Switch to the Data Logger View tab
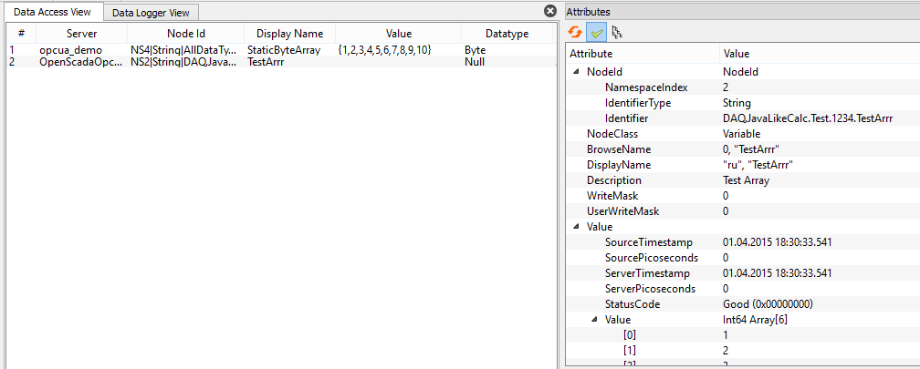Viewport: 920px width, 369px height. click(x=150, y=12)
